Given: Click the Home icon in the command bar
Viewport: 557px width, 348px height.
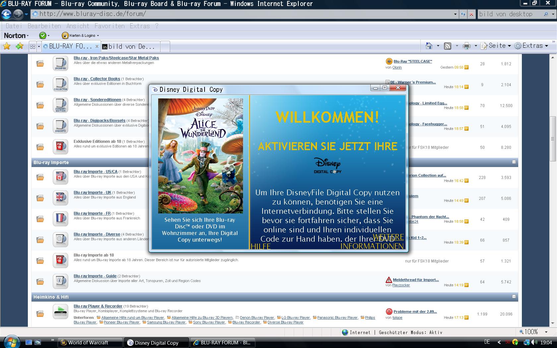Looking at the screenshot, I should (x=429, y=46).
